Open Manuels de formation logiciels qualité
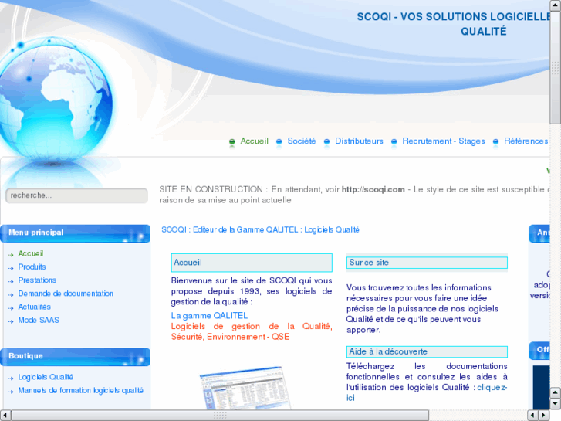 81,390
